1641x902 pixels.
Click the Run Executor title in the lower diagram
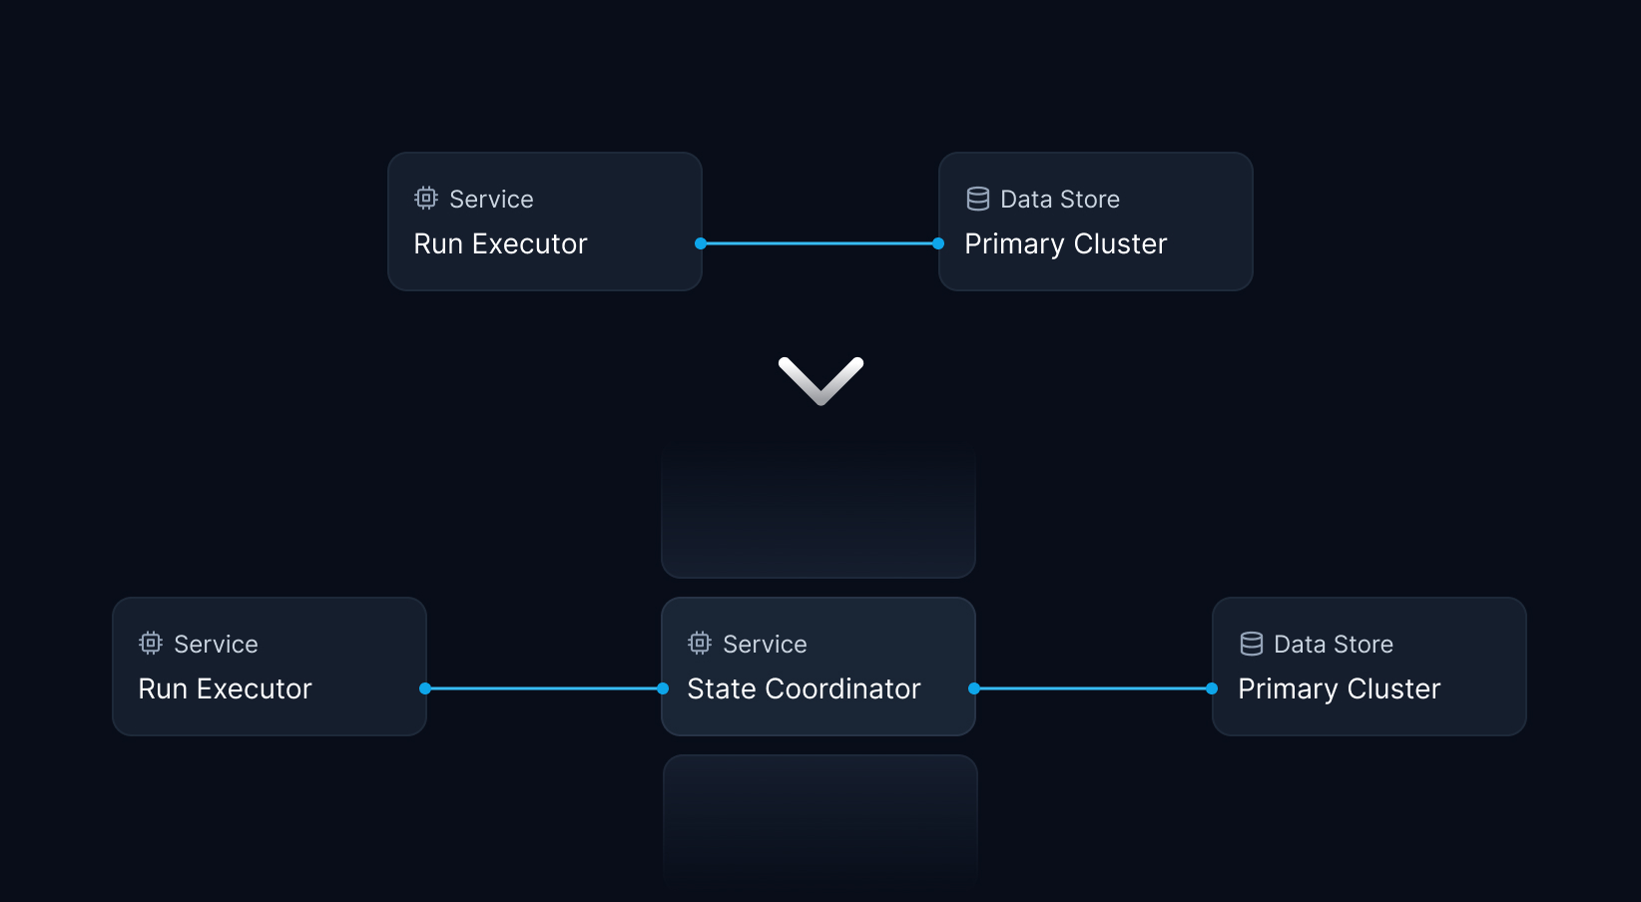tap(225, 688)
